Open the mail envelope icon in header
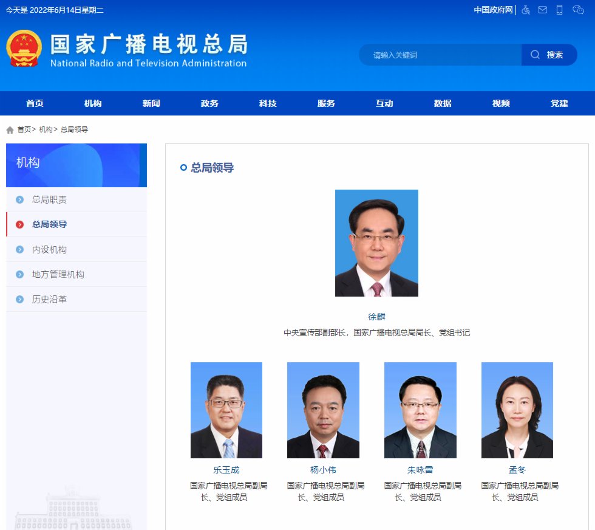The image size is (595, 530). [543, 10]
